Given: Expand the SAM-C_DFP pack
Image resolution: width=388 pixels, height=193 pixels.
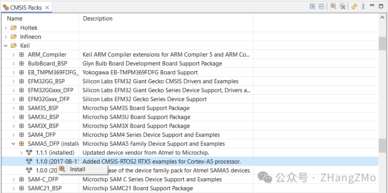Looking at the screenshot, I should pos(14,179).
